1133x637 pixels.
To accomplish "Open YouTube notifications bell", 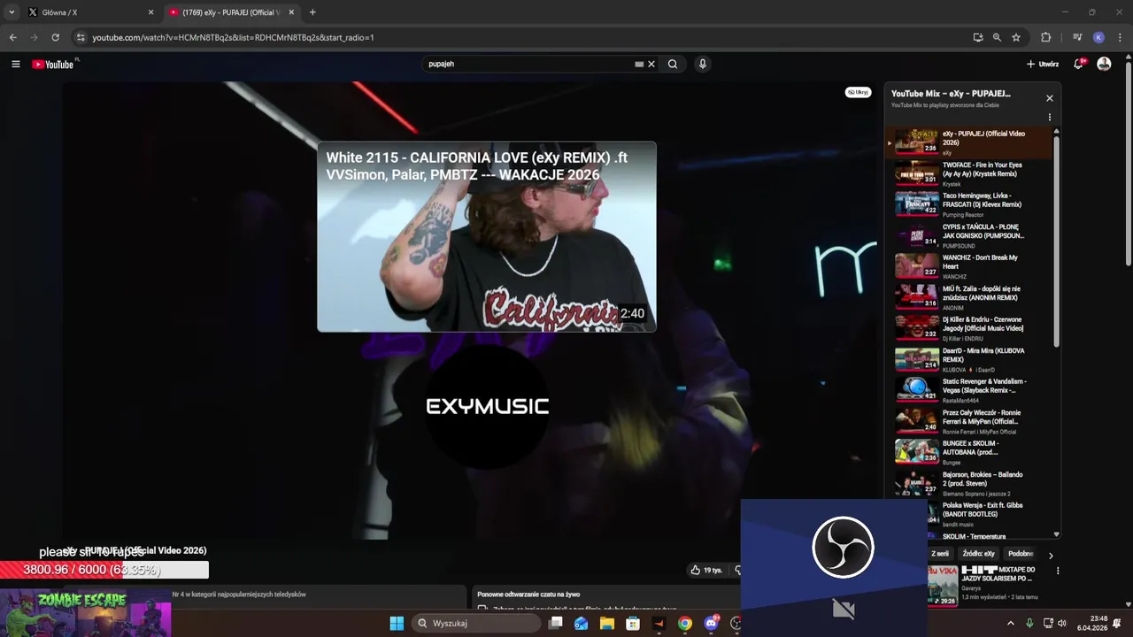I will (1079, 64).
